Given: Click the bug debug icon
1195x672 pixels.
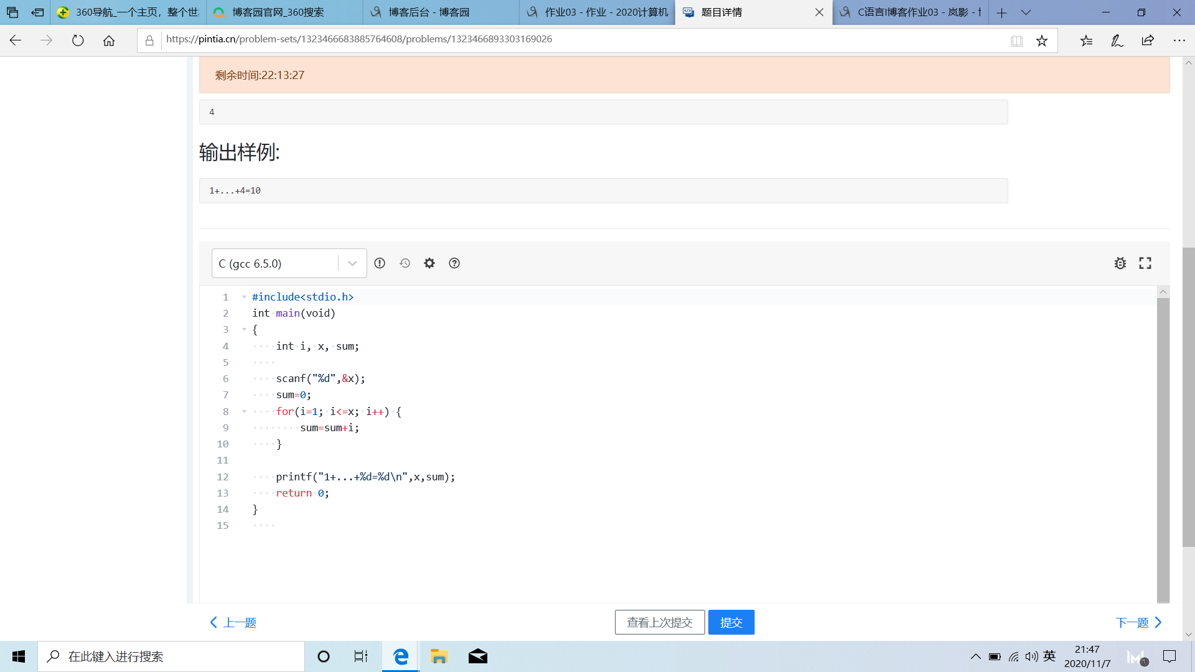Looking at the screenshot, I should tap(1120, 263).
